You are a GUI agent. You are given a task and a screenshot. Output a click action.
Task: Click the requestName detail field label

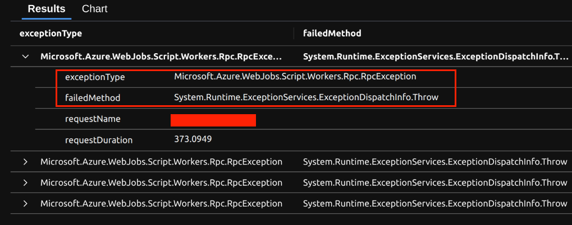coord(93,119)
